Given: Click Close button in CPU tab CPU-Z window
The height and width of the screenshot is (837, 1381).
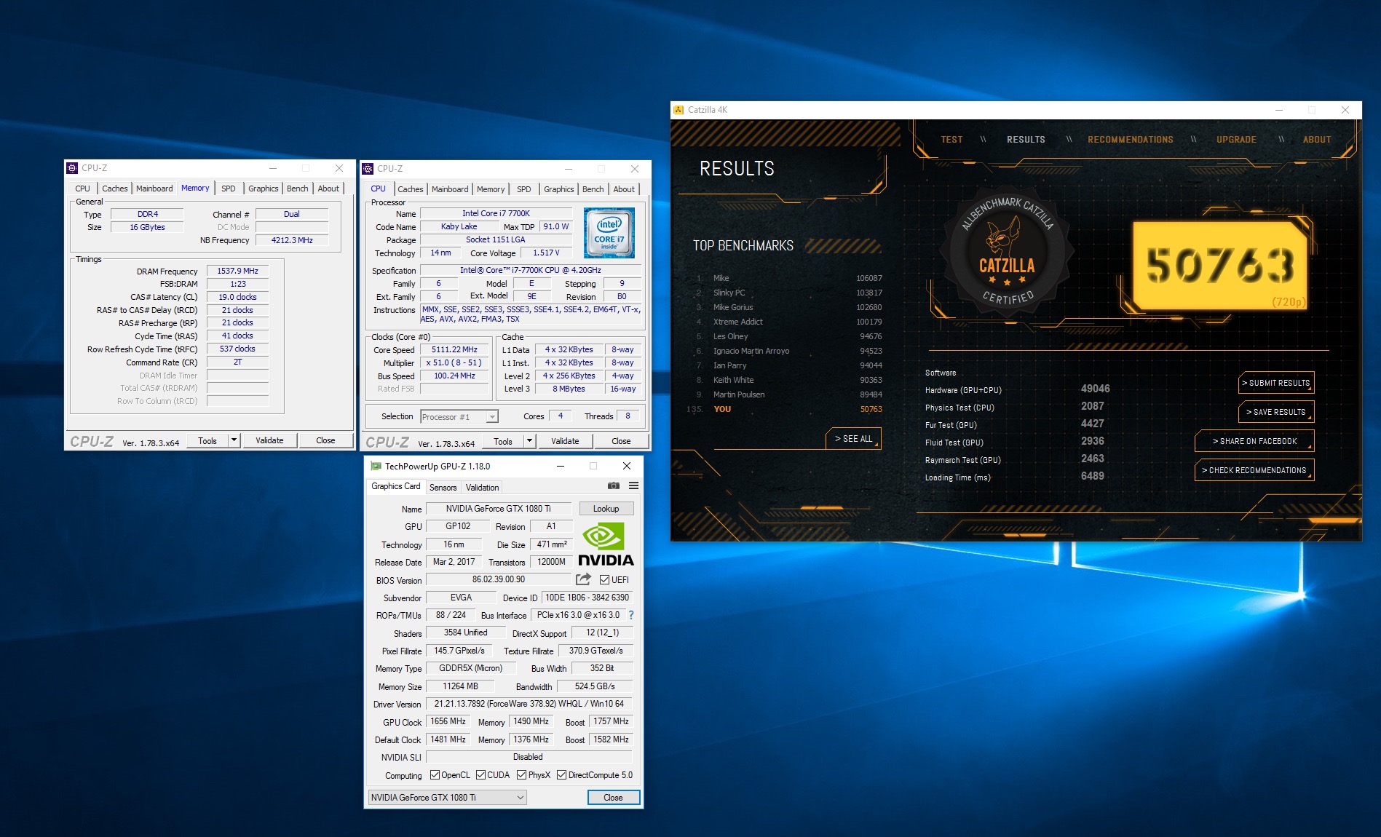Looking at the screenshot, I should 621,441.
